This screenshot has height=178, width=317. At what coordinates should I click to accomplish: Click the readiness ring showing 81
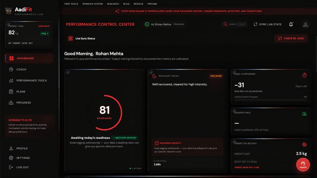[x=105, y=112]
